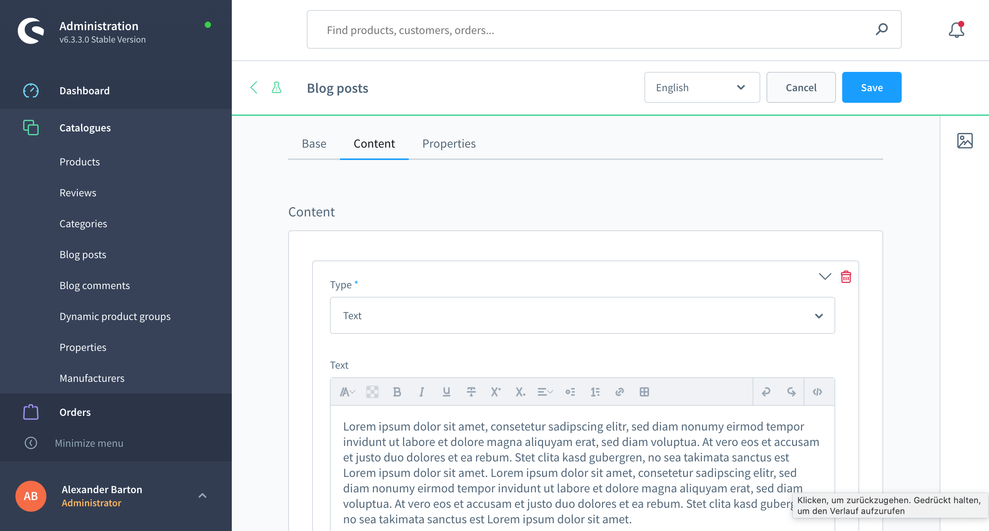Click the strikethrough icon
The width and height of the screenshot is (989, 531).
[x=471, y=392]
